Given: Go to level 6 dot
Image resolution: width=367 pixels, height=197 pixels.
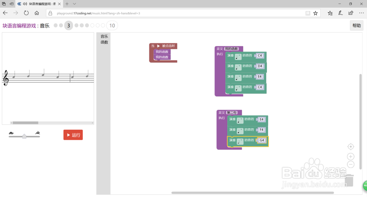Looking at the screenshot, I should coord(87,25).
